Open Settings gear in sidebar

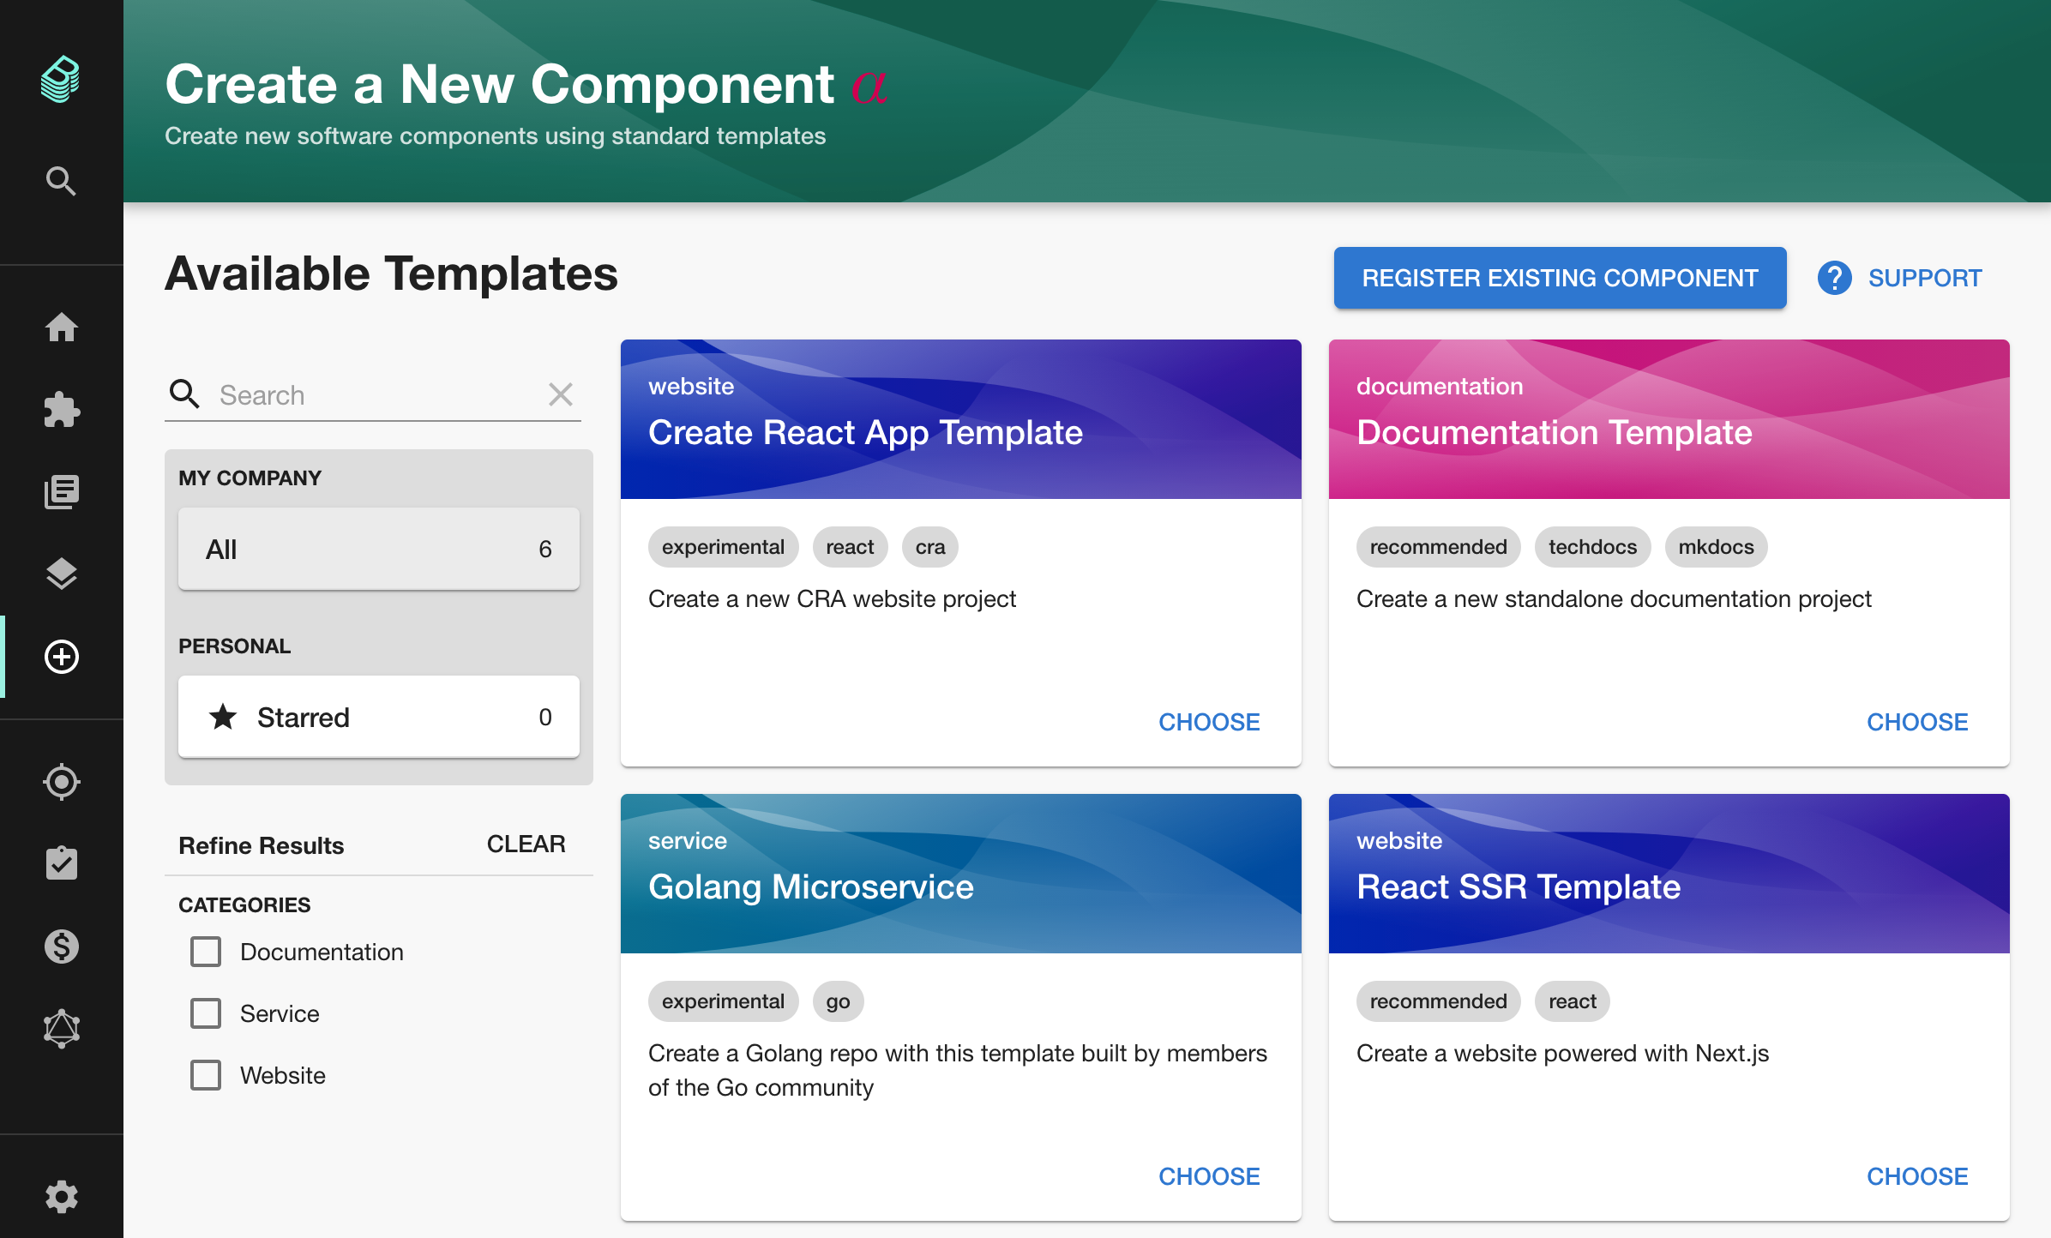coord(61,1196)
